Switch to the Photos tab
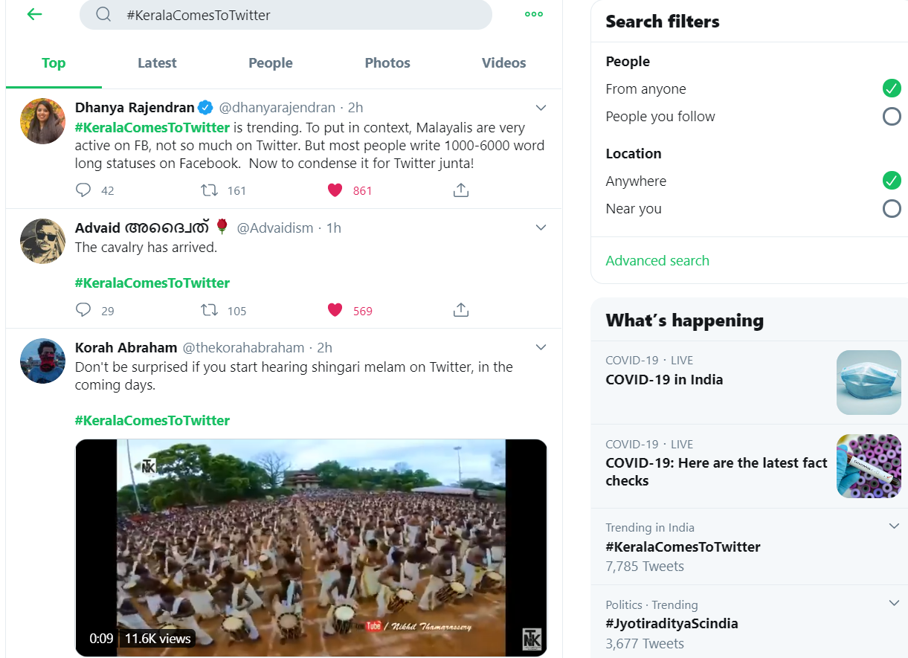Image resolution: width=908 pixels, height=658 pixels. 387,63
